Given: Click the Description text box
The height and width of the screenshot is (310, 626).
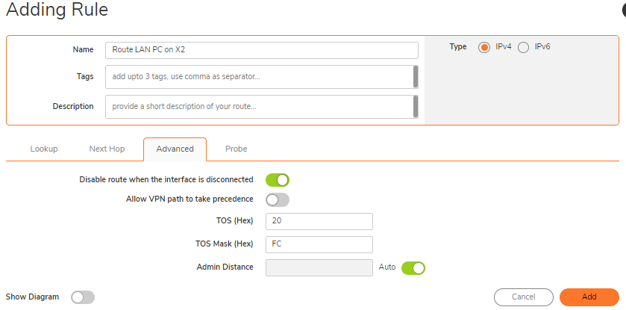Looking at the screenshot, I should (259, 107).
